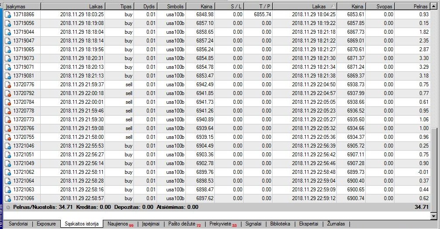Click the sell order icon for 13720776
The width and height of the screenshot is (440, 229).
7,85
